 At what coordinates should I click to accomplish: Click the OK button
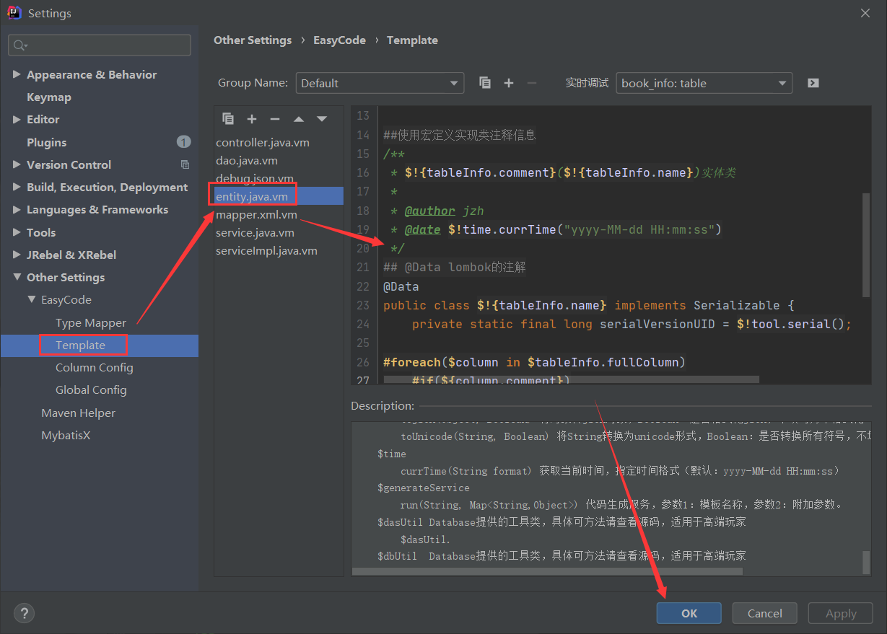click(x=689, y=613)
